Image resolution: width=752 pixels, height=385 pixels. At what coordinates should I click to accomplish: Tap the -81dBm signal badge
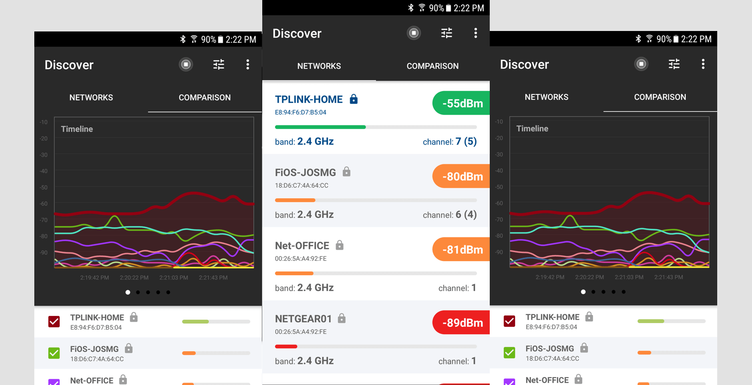tap(461, 250)
